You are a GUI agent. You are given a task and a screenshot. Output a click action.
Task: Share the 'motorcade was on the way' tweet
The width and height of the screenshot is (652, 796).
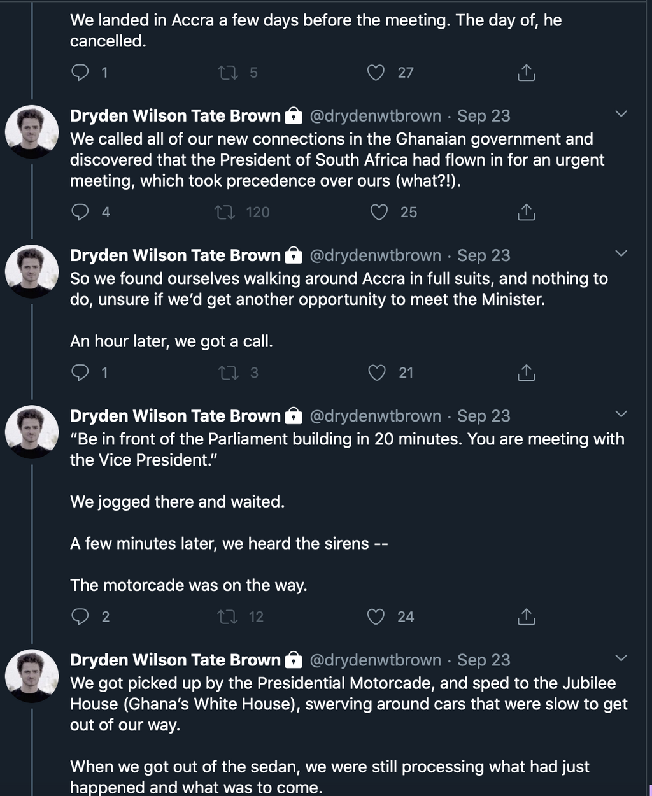click(526, 616)
